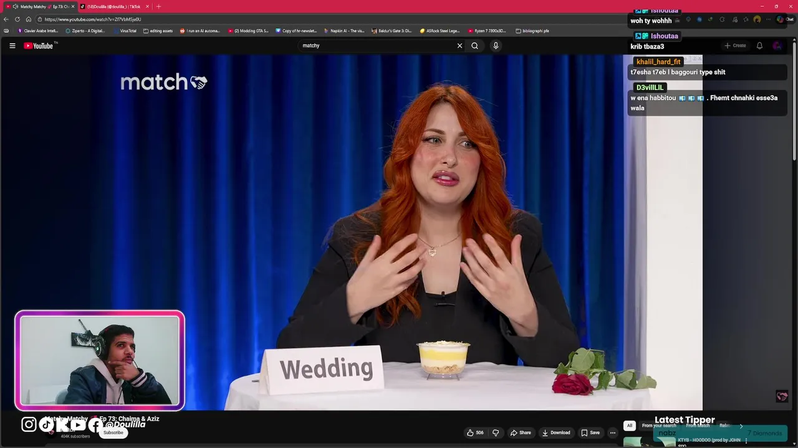Select the All filter chip

[630, 426]
